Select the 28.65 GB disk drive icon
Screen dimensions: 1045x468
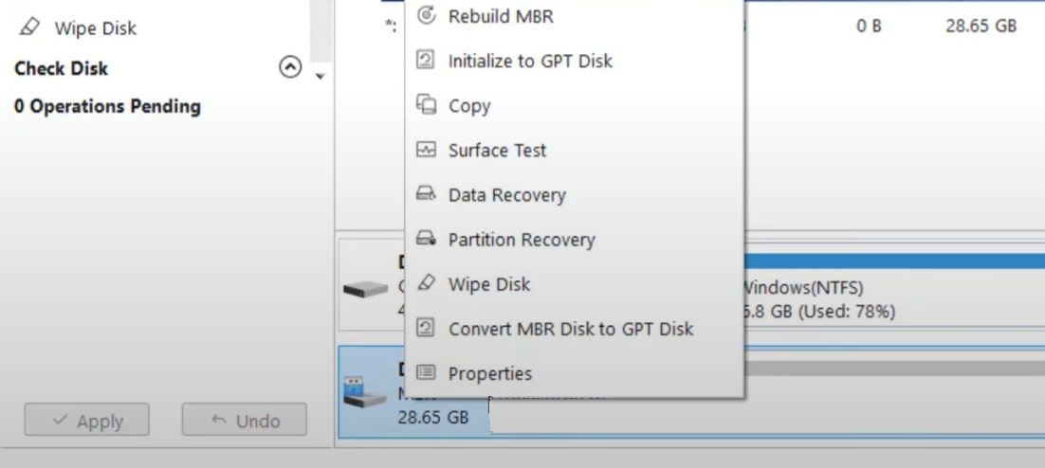[365, 391]
